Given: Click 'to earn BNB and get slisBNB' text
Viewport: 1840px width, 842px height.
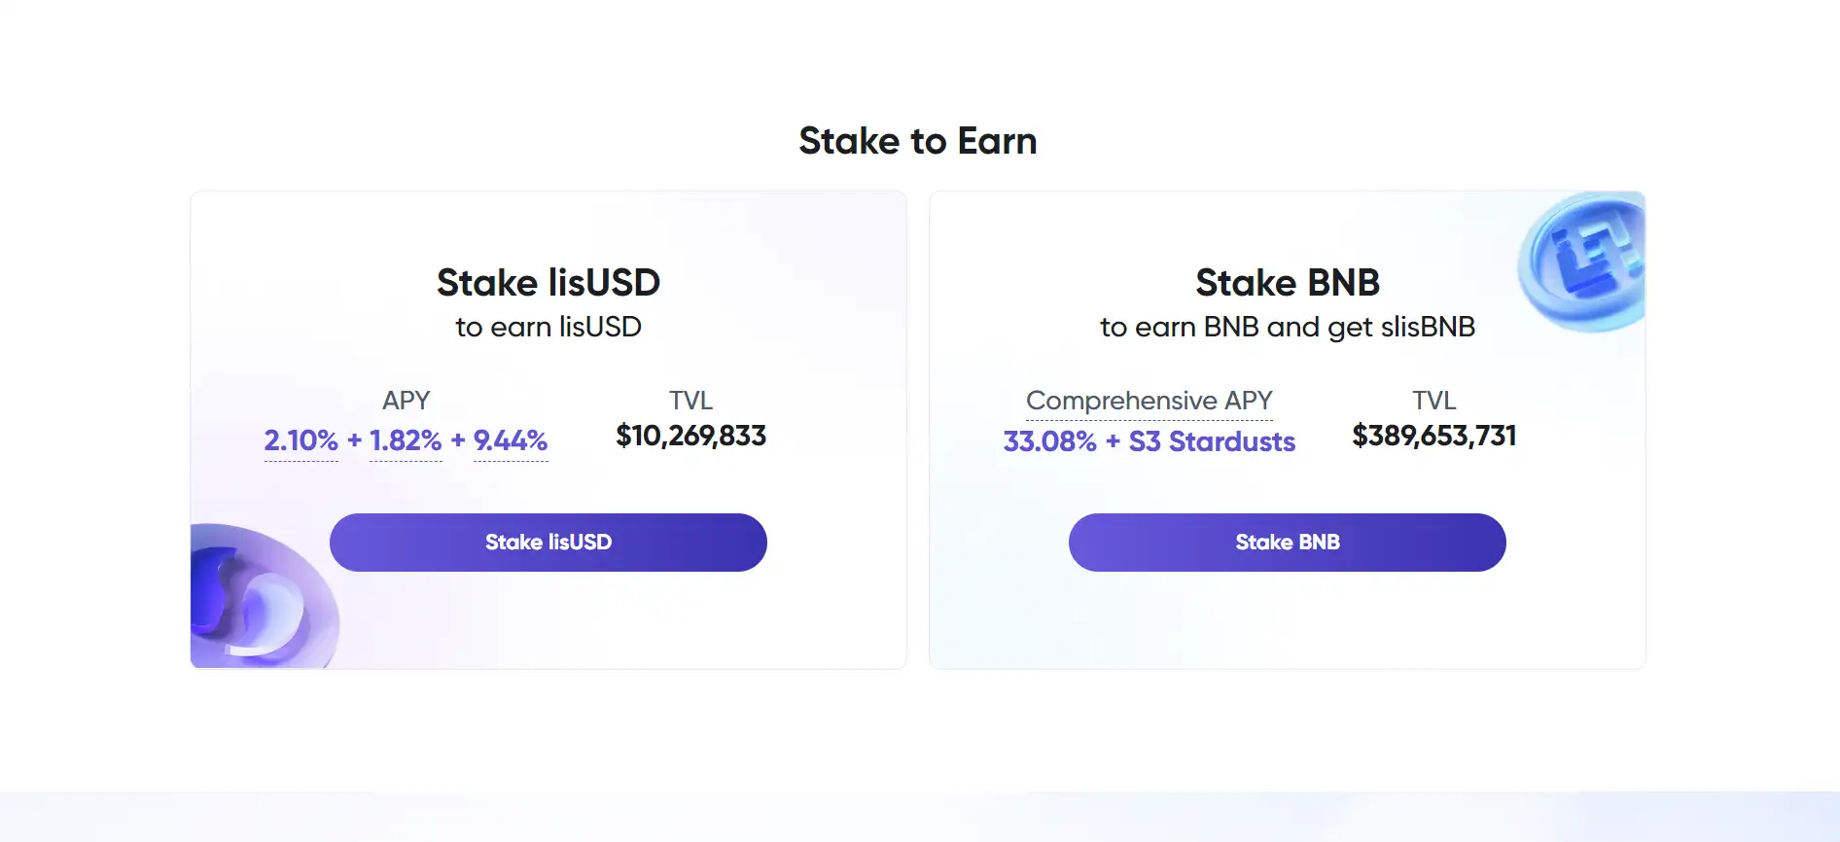Looking at the screenshot, I should (1287, 327).
